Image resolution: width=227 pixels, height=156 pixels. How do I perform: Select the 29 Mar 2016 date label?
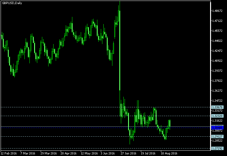pyautogui.click(x=49, y=153)
